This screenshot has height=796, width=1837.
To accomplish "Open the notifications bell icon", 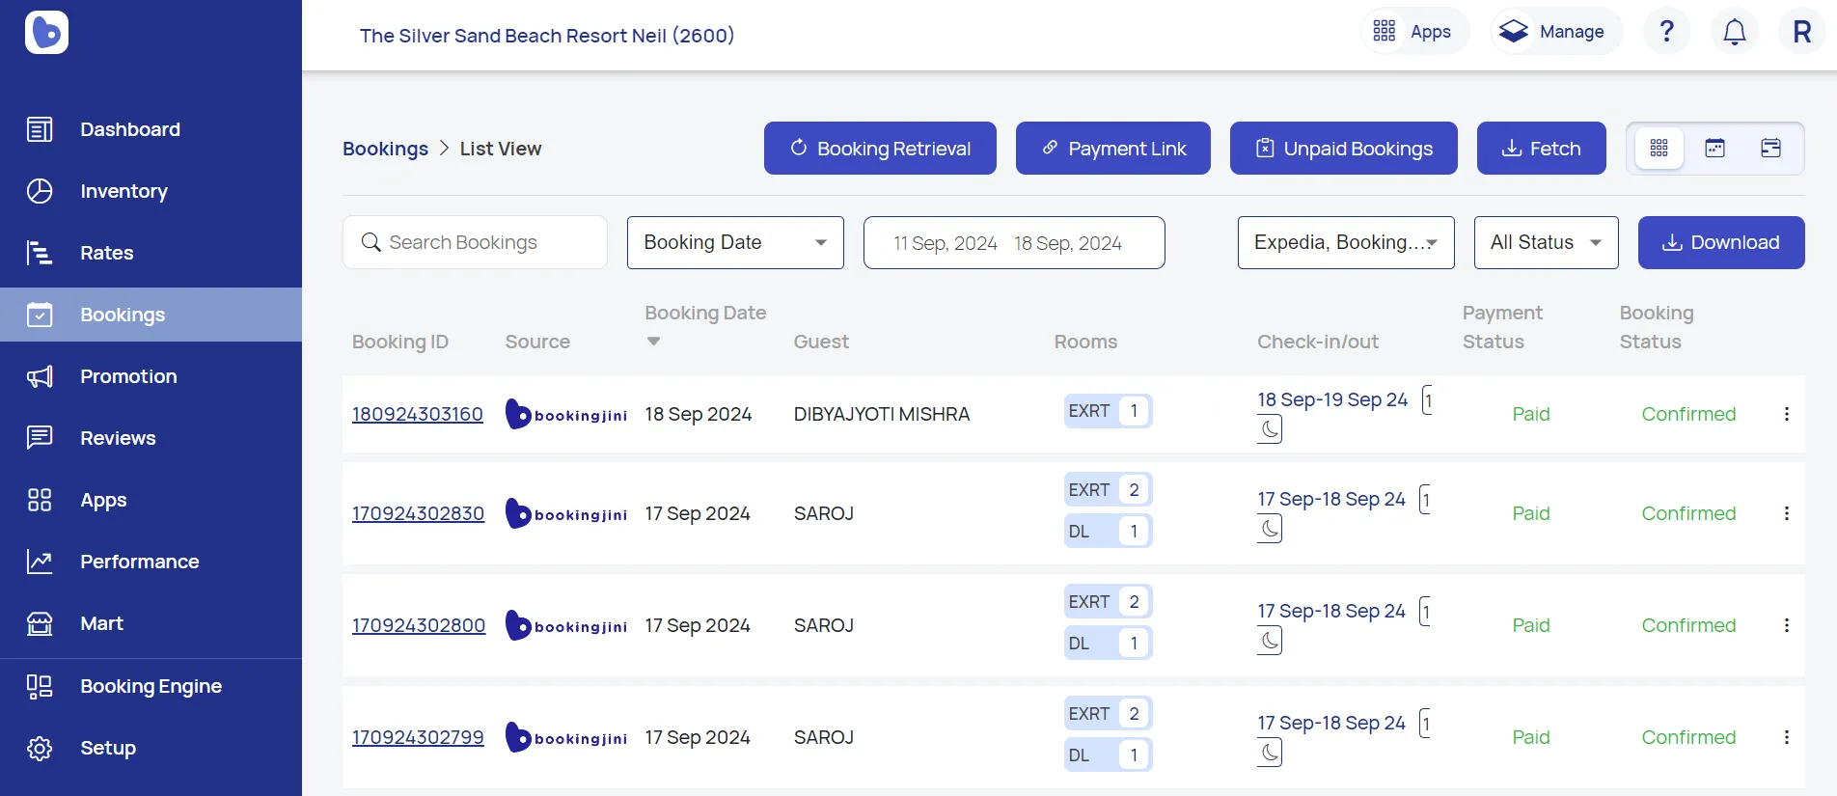I will click(1734, 32).
